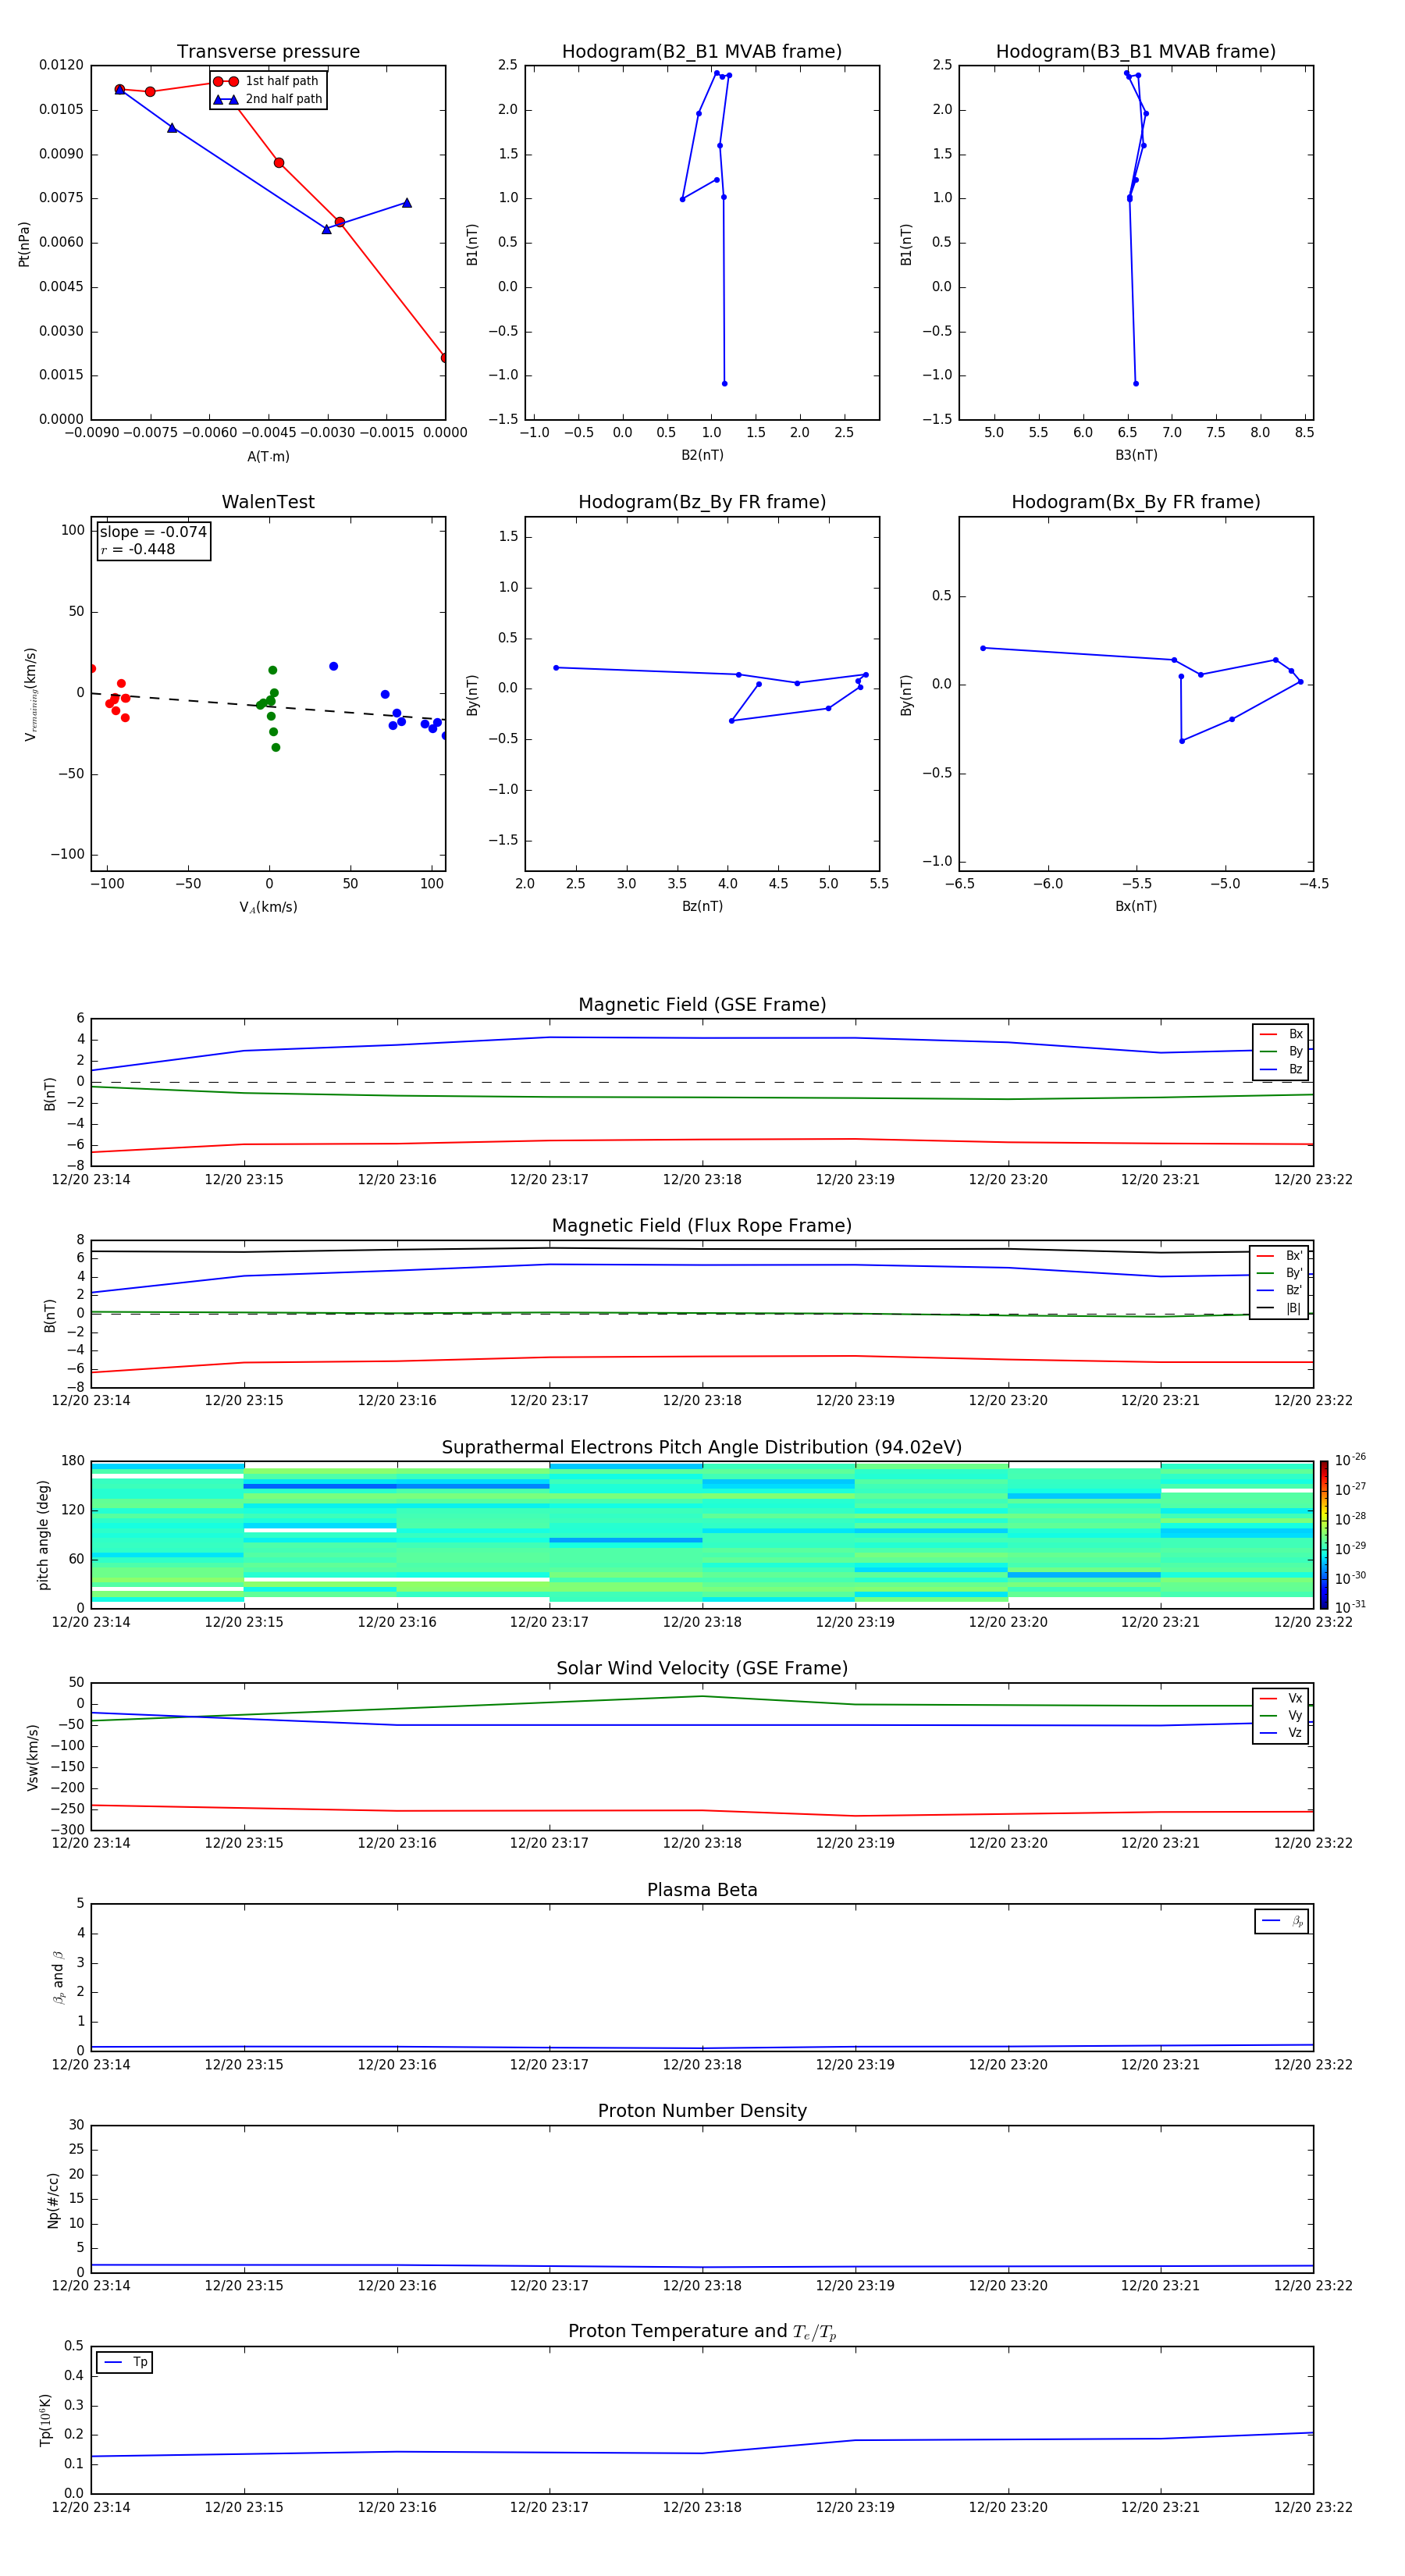Select the "Np(#/cc)" y-axis label
1405x2576 pixels.
53,2200
